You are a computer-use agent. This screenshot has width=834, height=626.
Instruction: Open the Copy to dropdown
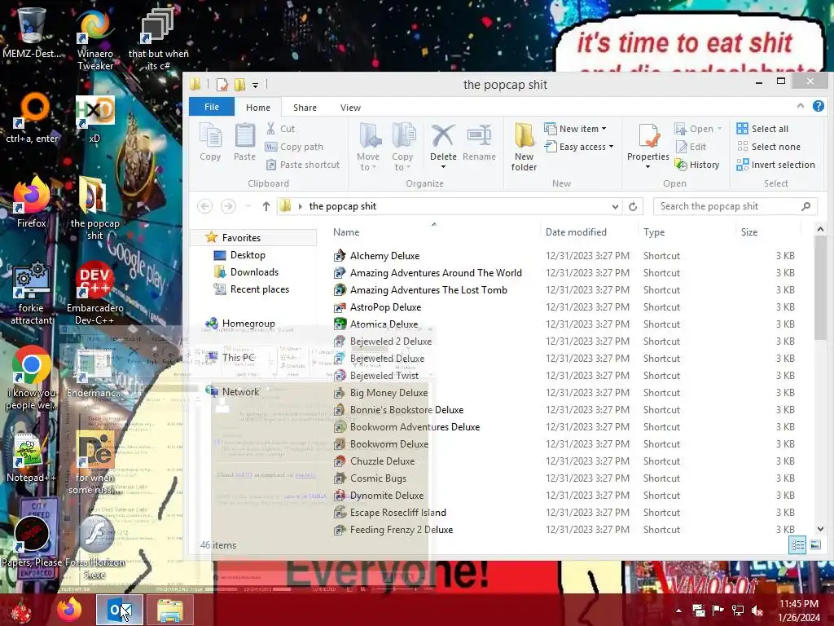click(402, 147)
